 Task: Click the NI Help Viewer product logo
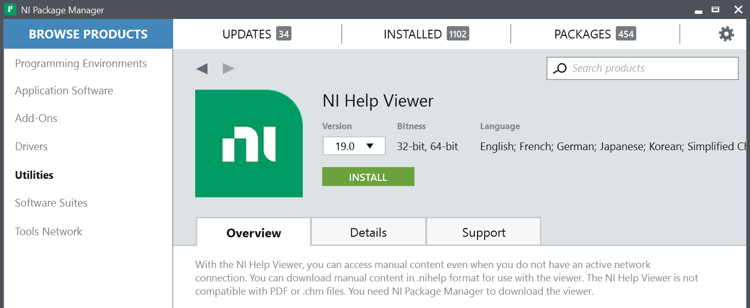pos(248,143)
